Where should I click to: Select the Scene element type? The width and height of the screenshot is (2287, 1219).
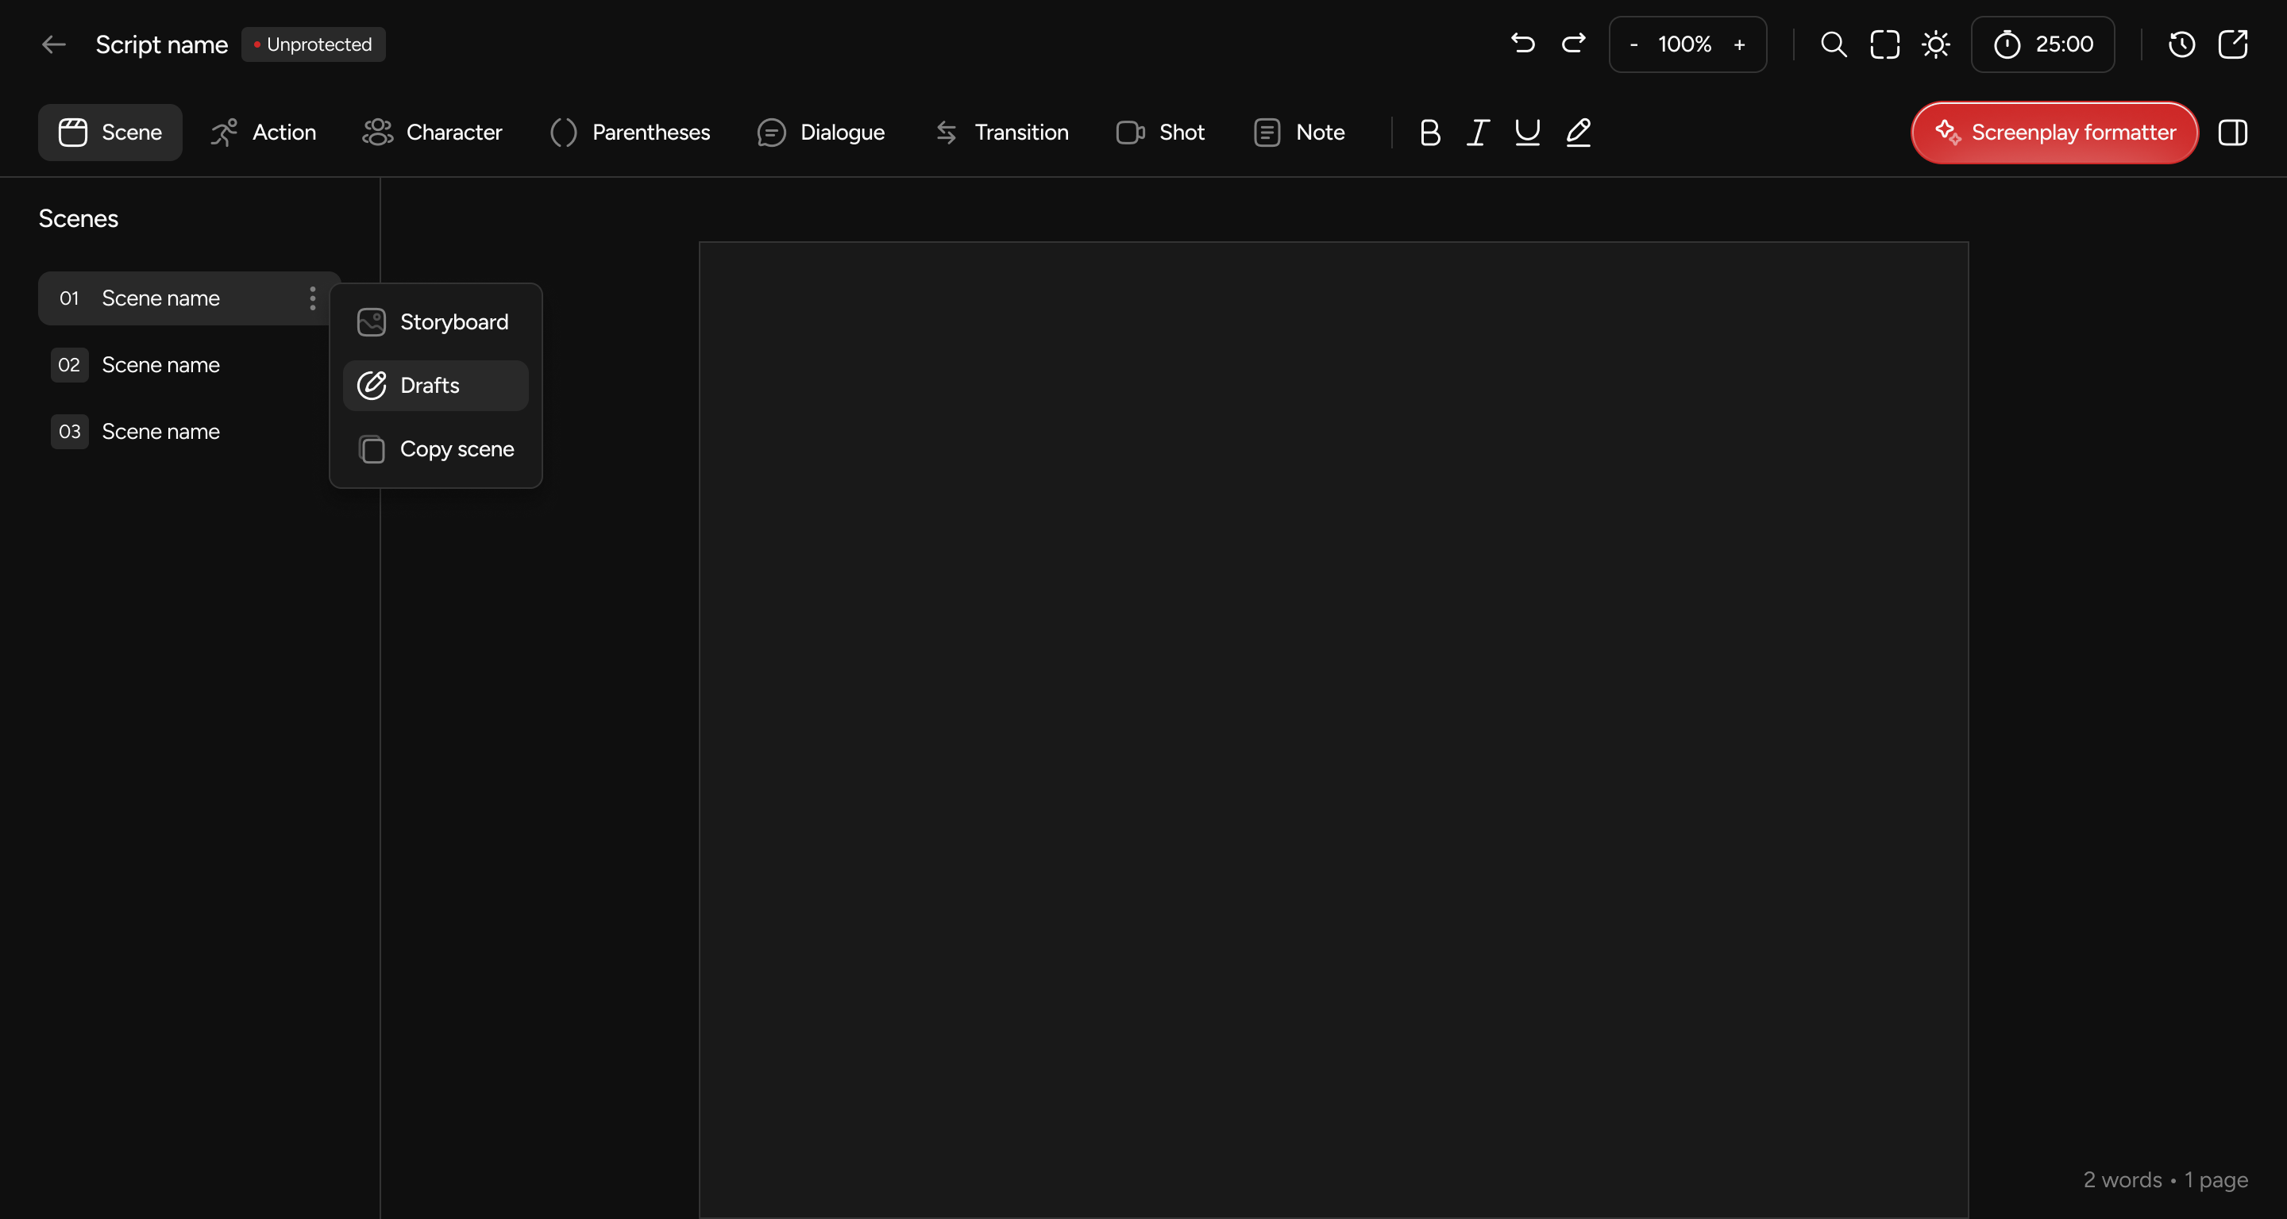[x=110, y=133]
